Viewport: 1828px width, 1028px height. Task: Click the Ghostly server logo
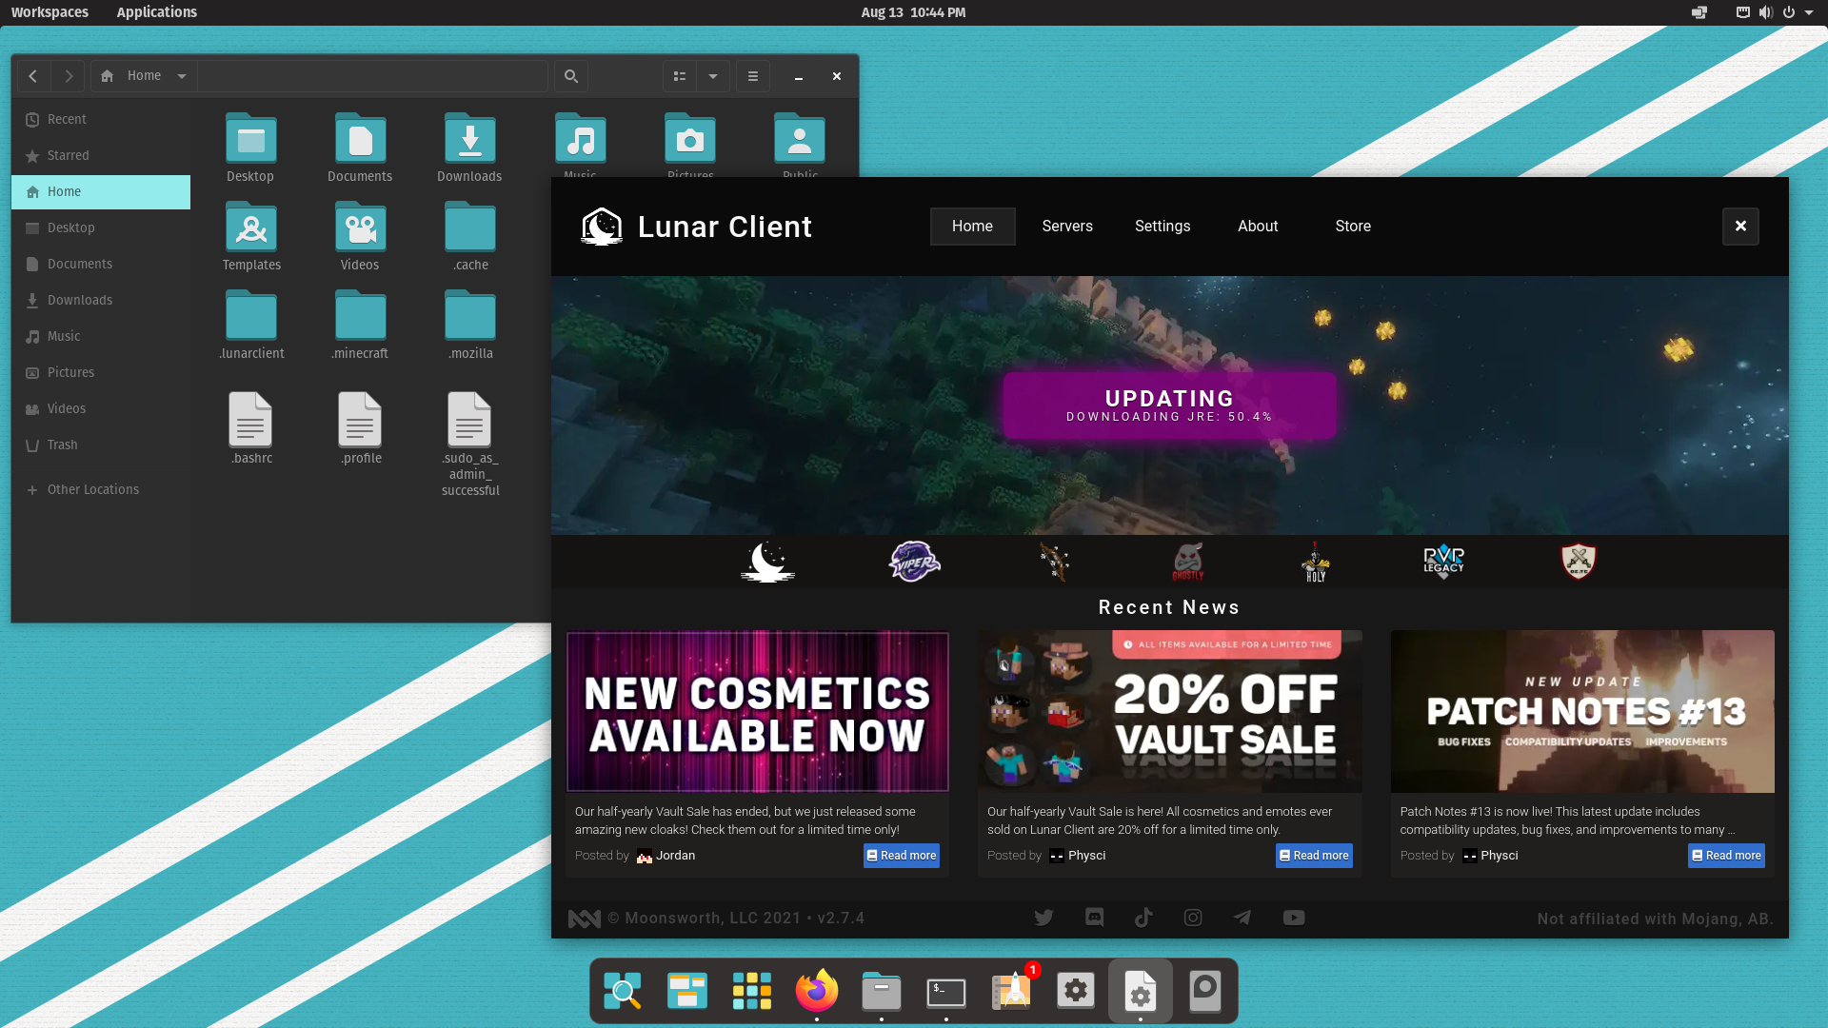click(x=1187, y=562)
